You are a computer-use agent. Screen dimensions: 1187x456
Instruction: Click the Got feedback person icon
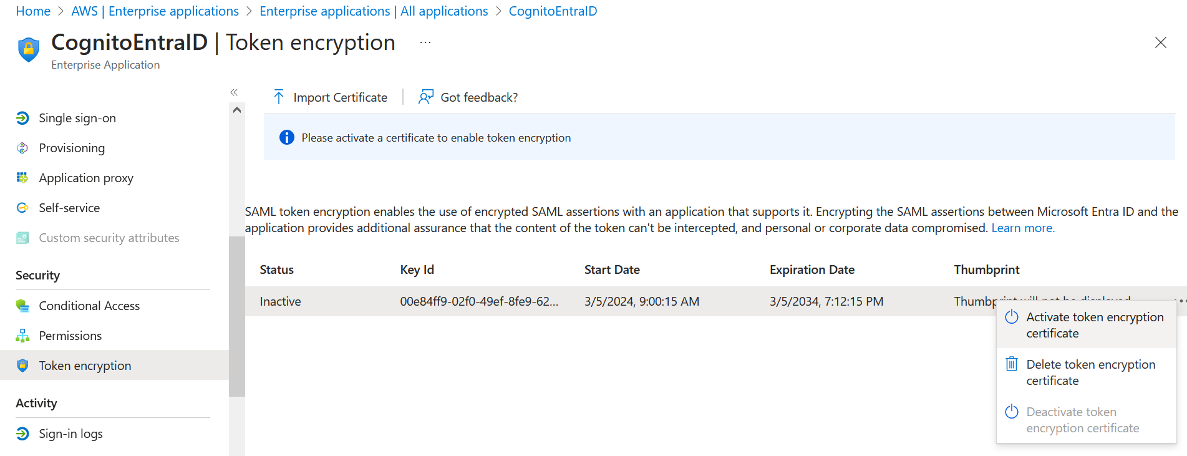click(426, 97)
